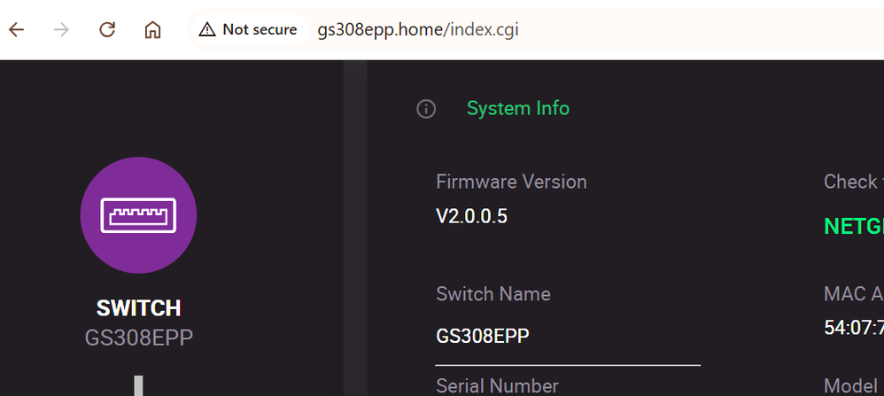This screenshot has width=884, height=396.
Task: Focus the address bar URL gs308epp.home/index.cgi
Action: (418, 29)
